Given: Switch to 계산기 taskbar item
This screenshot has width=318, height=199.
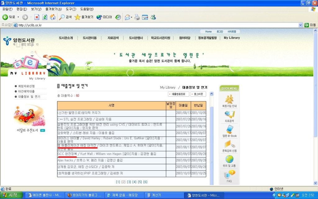Looking at the screenshot, I should point(164,195).
